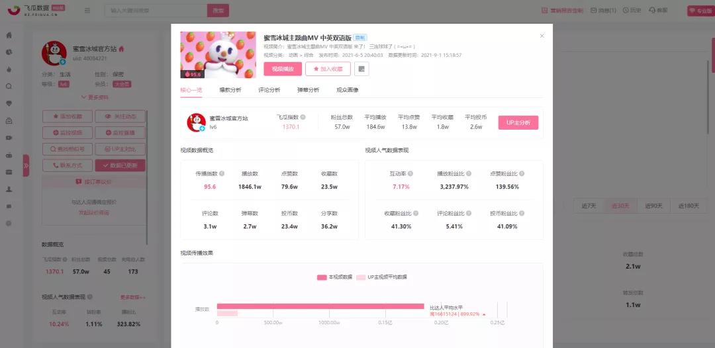Open the diamond icon in the sidebar
The height and width of the screenshot is (348, 715).
click(x=9, y=103)
